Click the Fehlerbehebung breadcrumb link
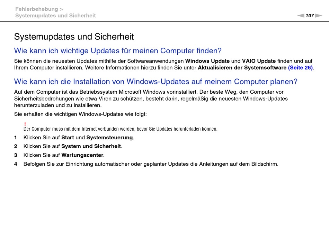The width and height of the screenshot is (329, 232). click(37, 9)
